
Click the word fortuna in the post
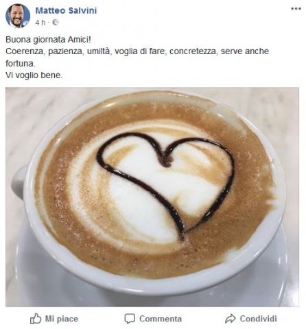(x=21, y=63)
